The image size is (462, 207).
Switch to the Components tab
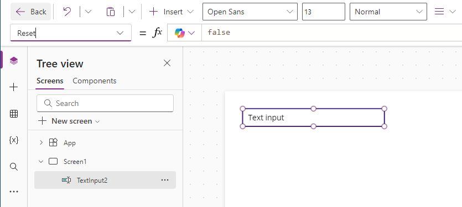[95, 81]
